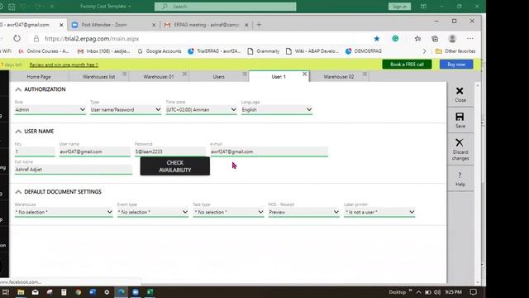The image size is (529, 298).
Task: Click the CHECK AVAILABILITY button
Action: [174, 166]
